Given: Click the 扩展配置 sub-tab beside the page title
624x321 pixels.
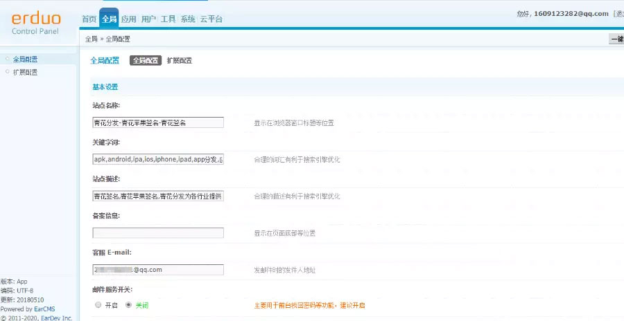Looking at the screenshot, I should point(180,61).
